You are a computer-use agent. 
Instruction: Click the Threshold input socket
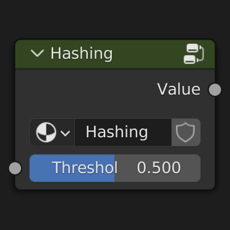pos(15,168)
